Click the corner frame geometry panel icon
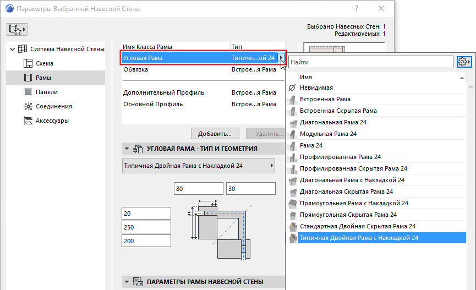This screenshot has width=476, height=290. 138,149
